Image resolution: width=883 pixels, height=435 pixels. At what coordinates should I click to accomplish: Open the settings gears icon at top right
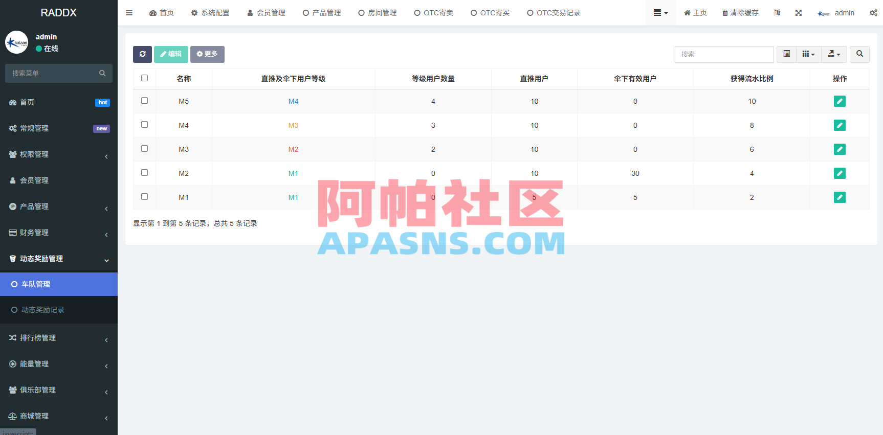pos(873,13)
